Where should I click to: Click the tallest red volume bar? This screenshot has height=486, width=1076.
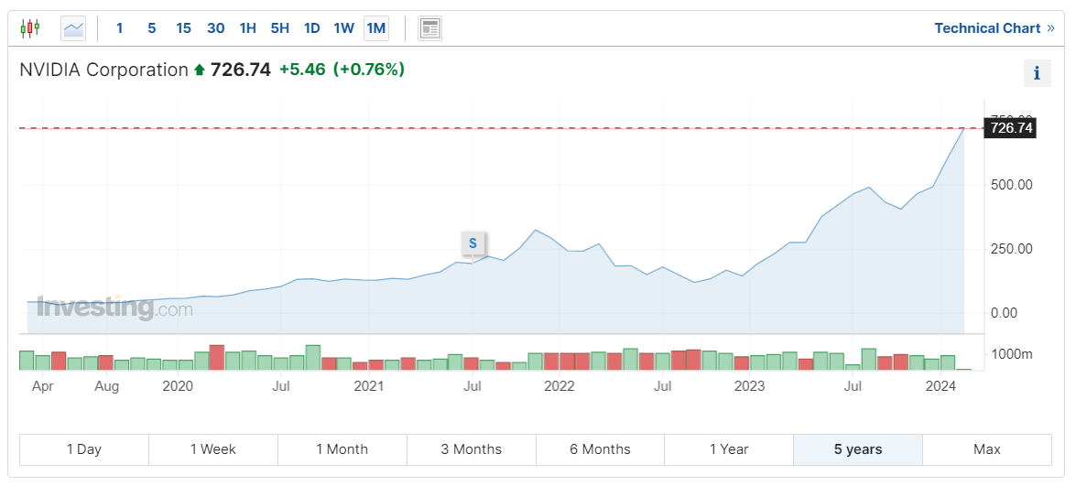[x=217, y=357]
